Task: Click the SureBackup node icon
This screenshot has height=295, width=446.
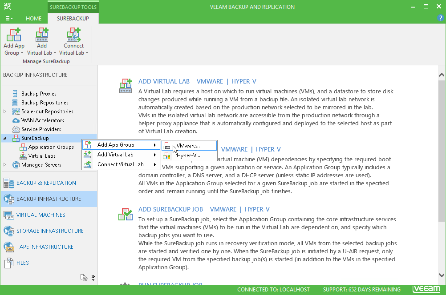Action: coord(16,138)
